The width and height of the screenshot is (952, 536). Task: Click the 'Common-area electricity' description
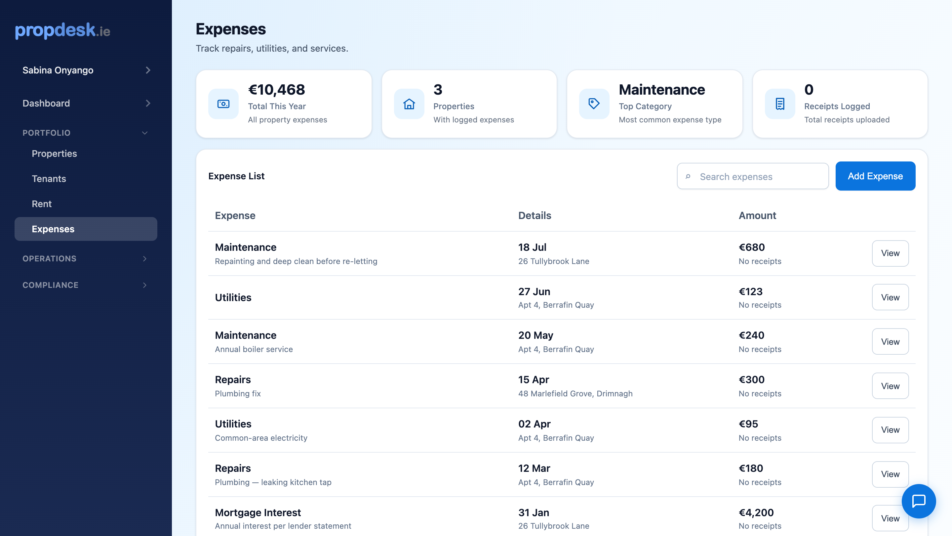261,438
